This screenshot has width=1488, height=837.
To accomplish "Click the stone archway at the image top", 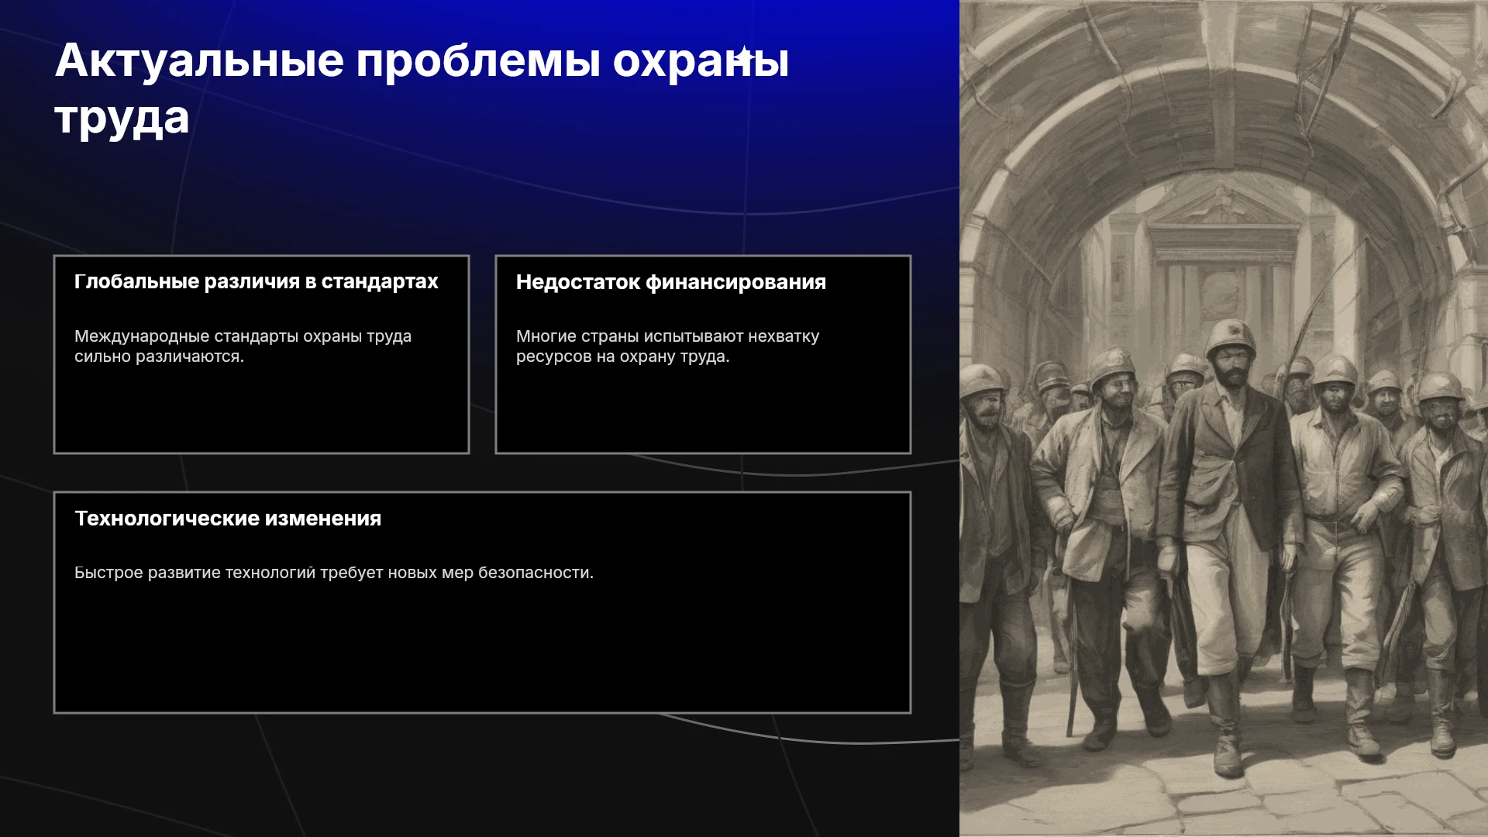I will tap(1224, 85).
